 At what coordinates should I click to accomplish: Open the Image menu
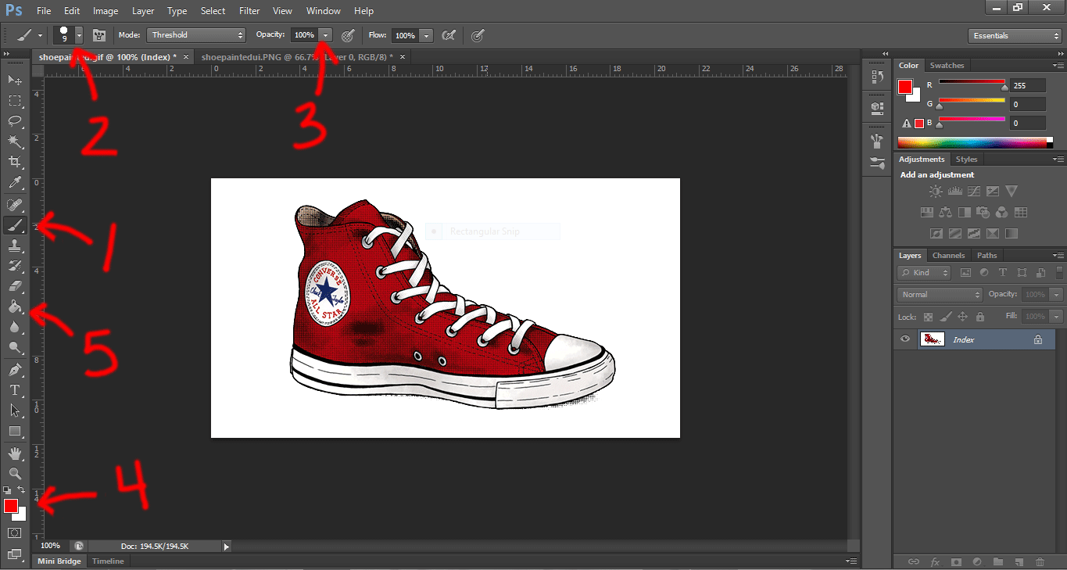pos(106,11)
